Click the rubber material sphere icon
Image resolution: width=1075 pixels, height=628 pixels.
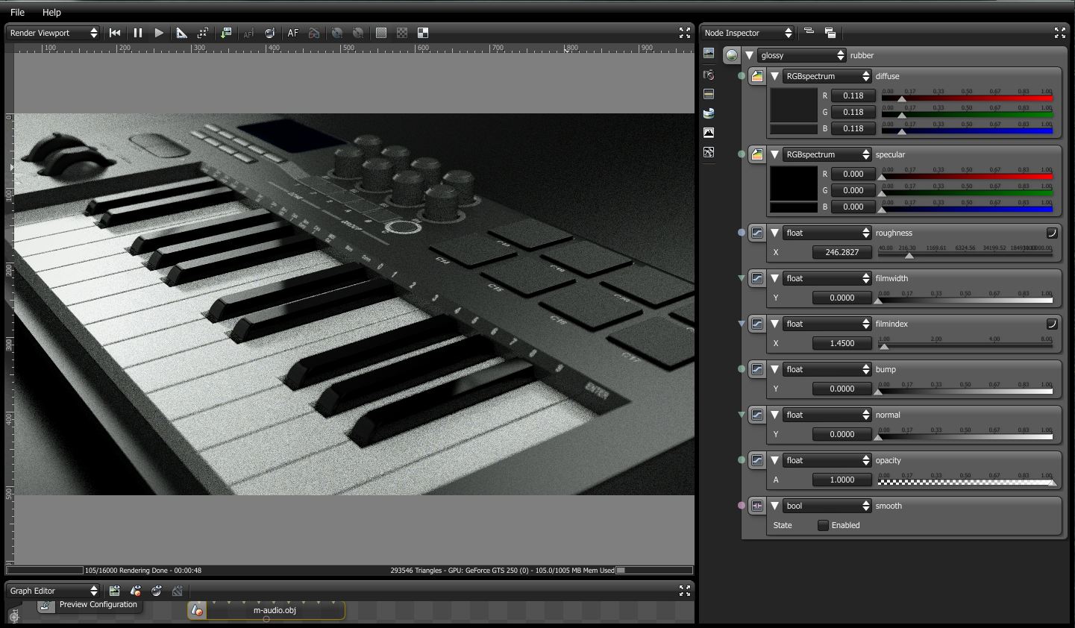point(732,55)
